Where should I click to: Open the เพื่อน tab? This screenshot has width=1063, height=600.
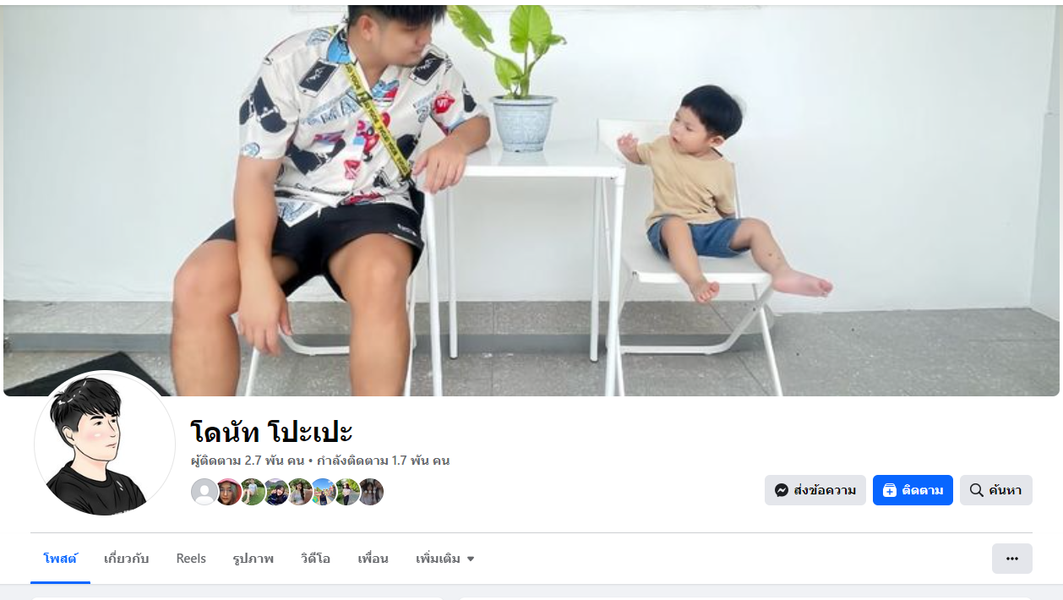[x=373, y=559]
